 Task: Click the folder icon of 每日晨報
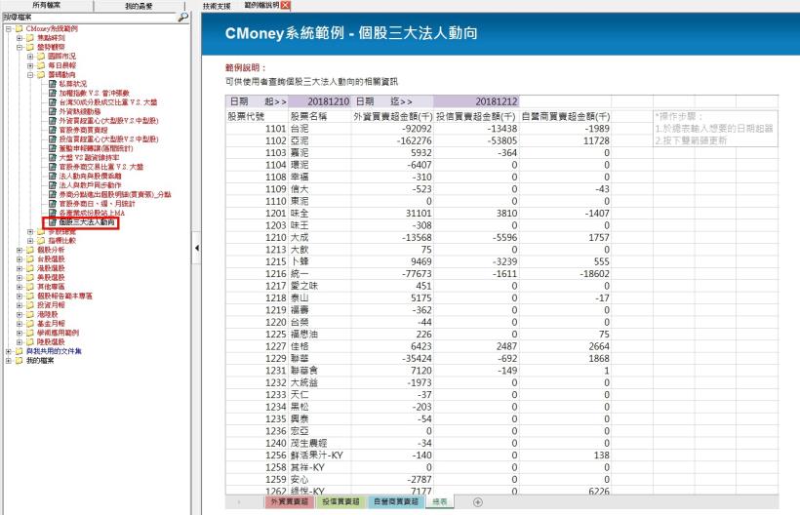[41, 65]
